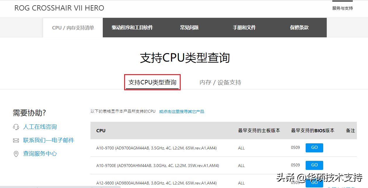Click the 服务与支持 link at top right
The width and height of the screenshot is (368, 188).
pos(343,8)
